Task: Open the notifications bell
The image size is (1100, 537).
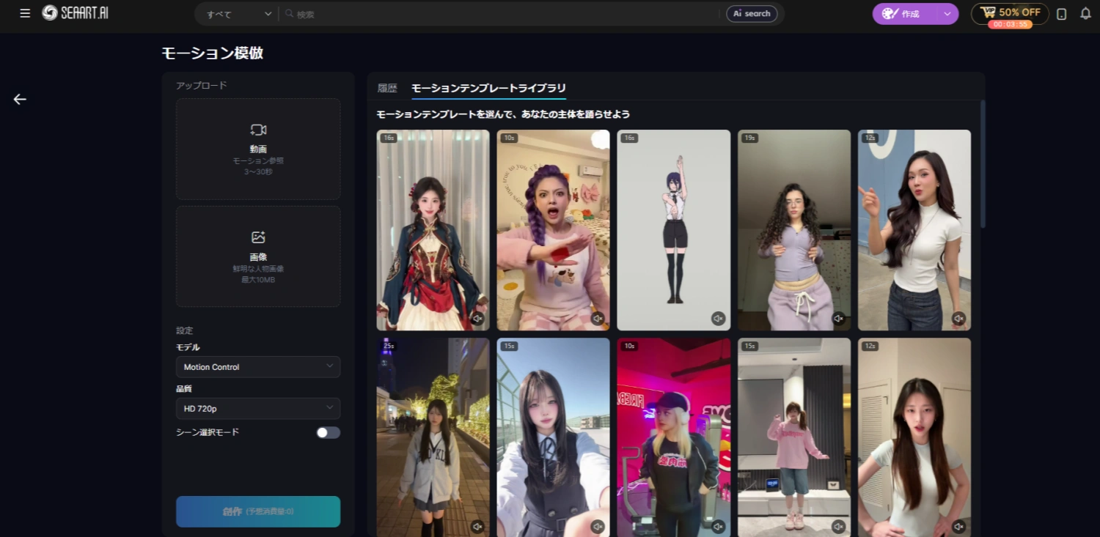Action: tap(1085, 13)
